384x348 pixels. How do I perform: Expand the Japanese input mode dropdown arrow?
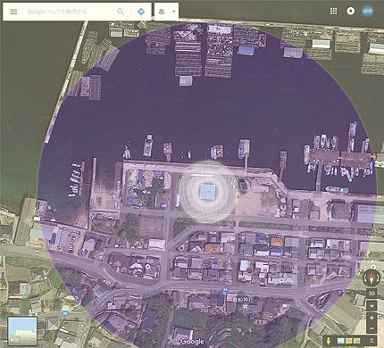pos(174,12)
